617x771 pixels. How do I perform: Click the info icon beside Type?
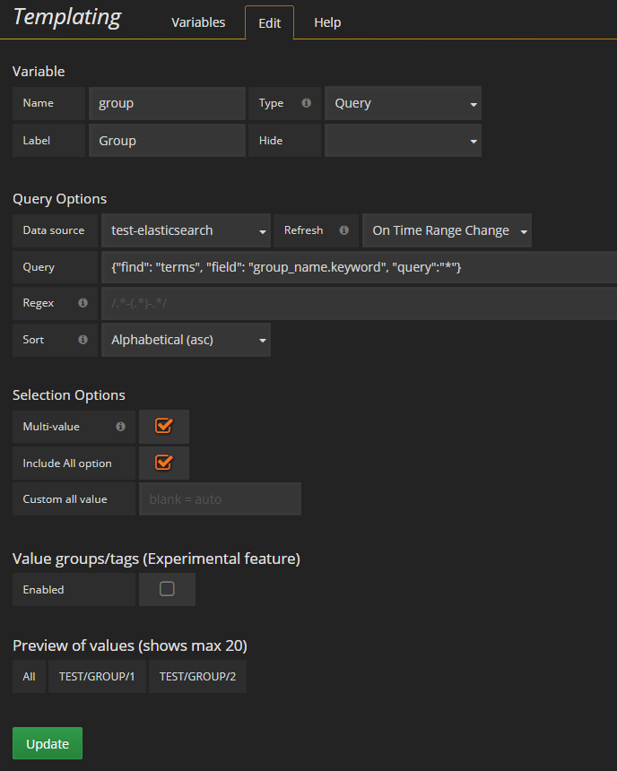[x=306, y=103]
